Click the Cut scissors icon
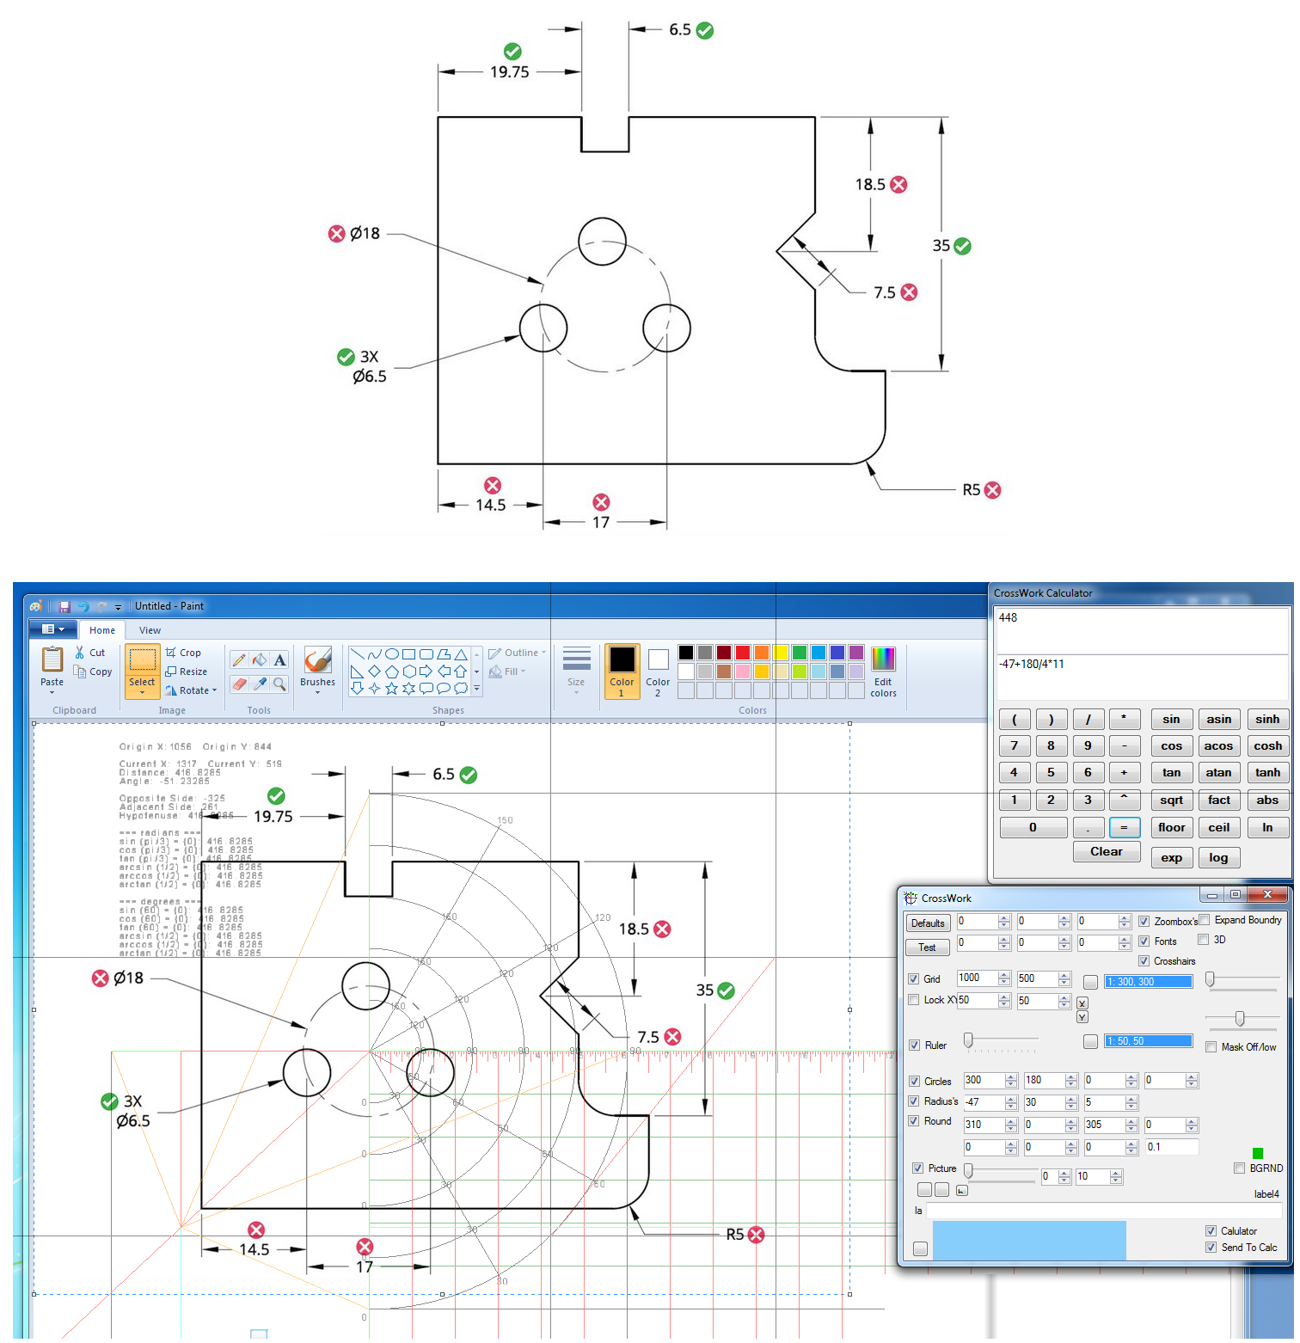 pyautogui.click(x=80, y=653)
